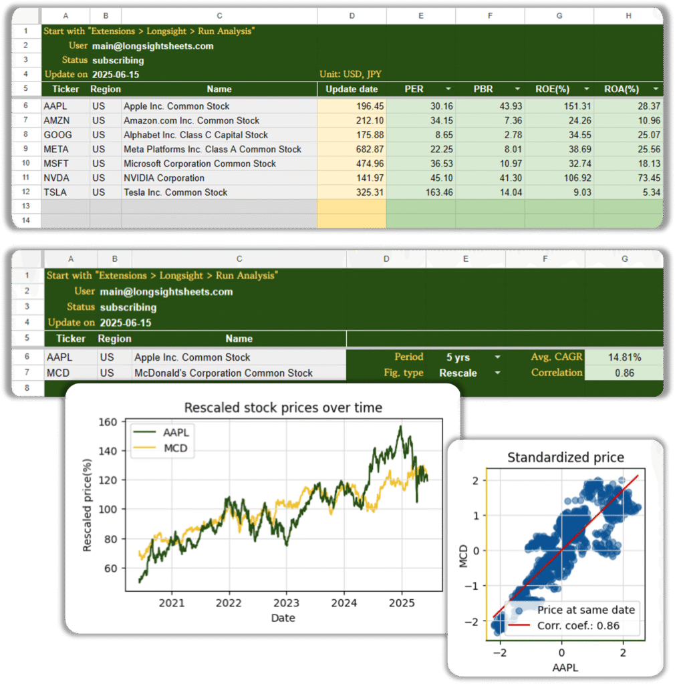675x684 pixels.
Task: Select the "Rescaled stock prices over time" chart
Action: click(x=263, y=508)
